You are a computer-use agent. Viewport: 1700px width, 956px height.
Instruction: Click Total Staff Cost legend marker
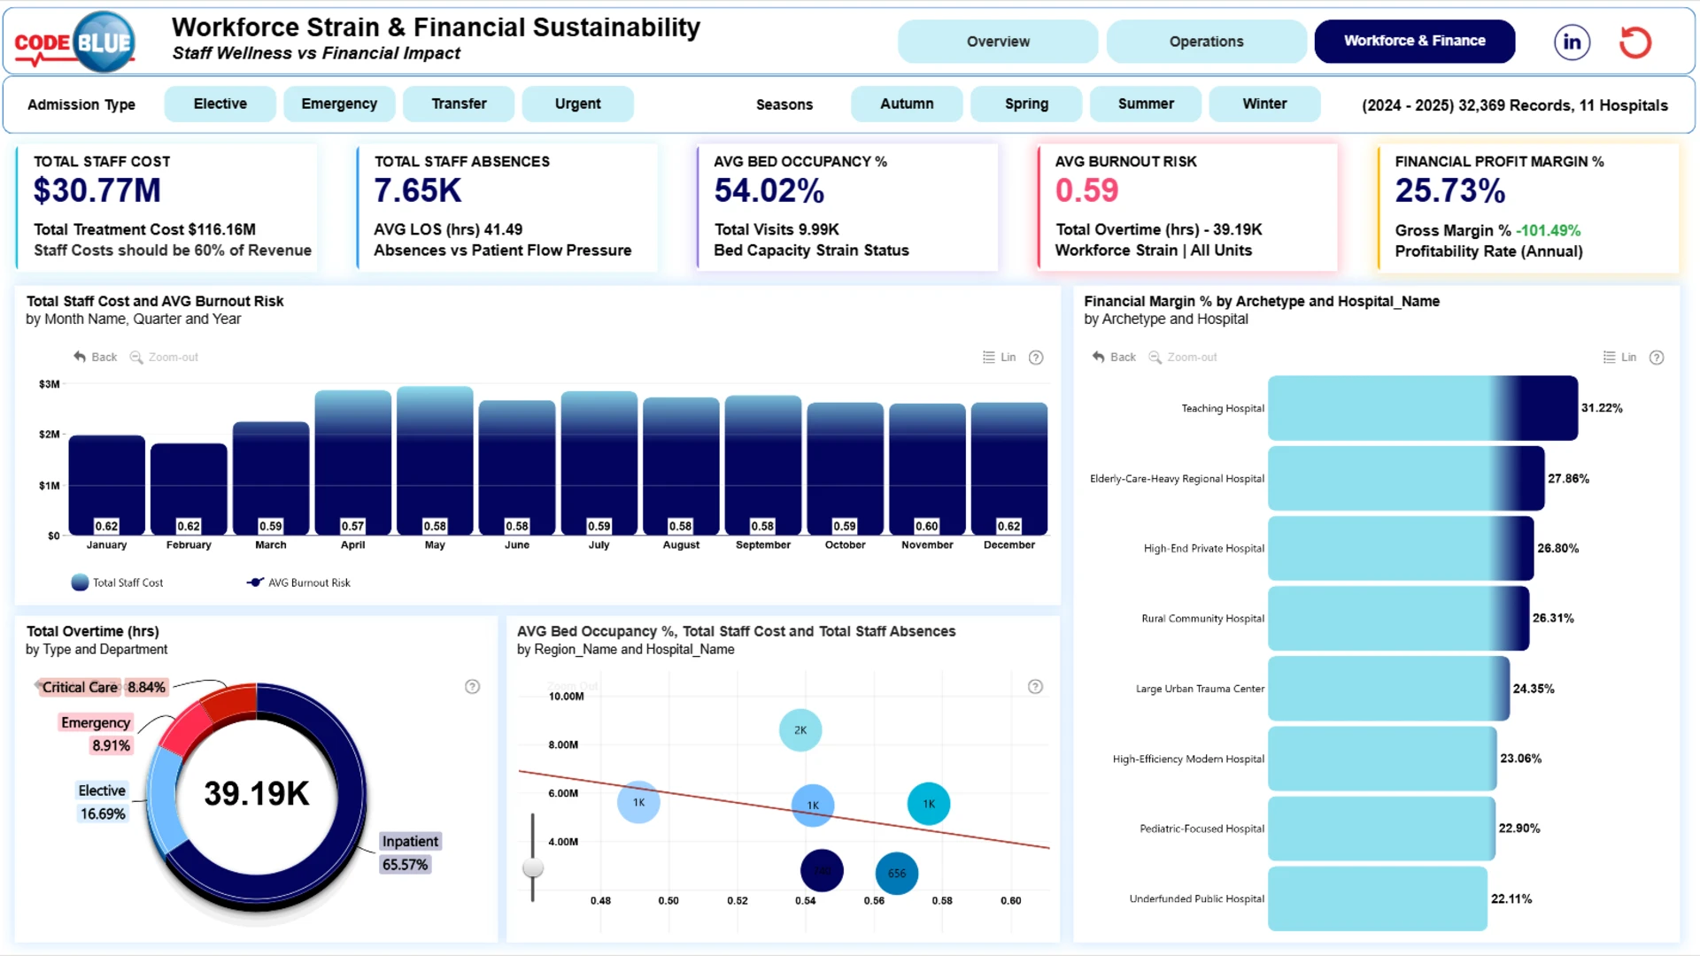tap(80, 582)
